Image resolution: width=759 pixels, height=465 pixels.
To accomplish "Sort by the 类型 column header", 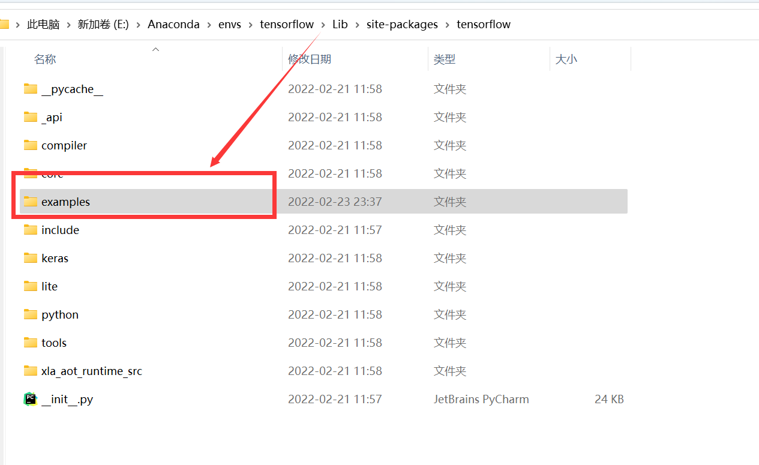I will (x=445, y=59).
